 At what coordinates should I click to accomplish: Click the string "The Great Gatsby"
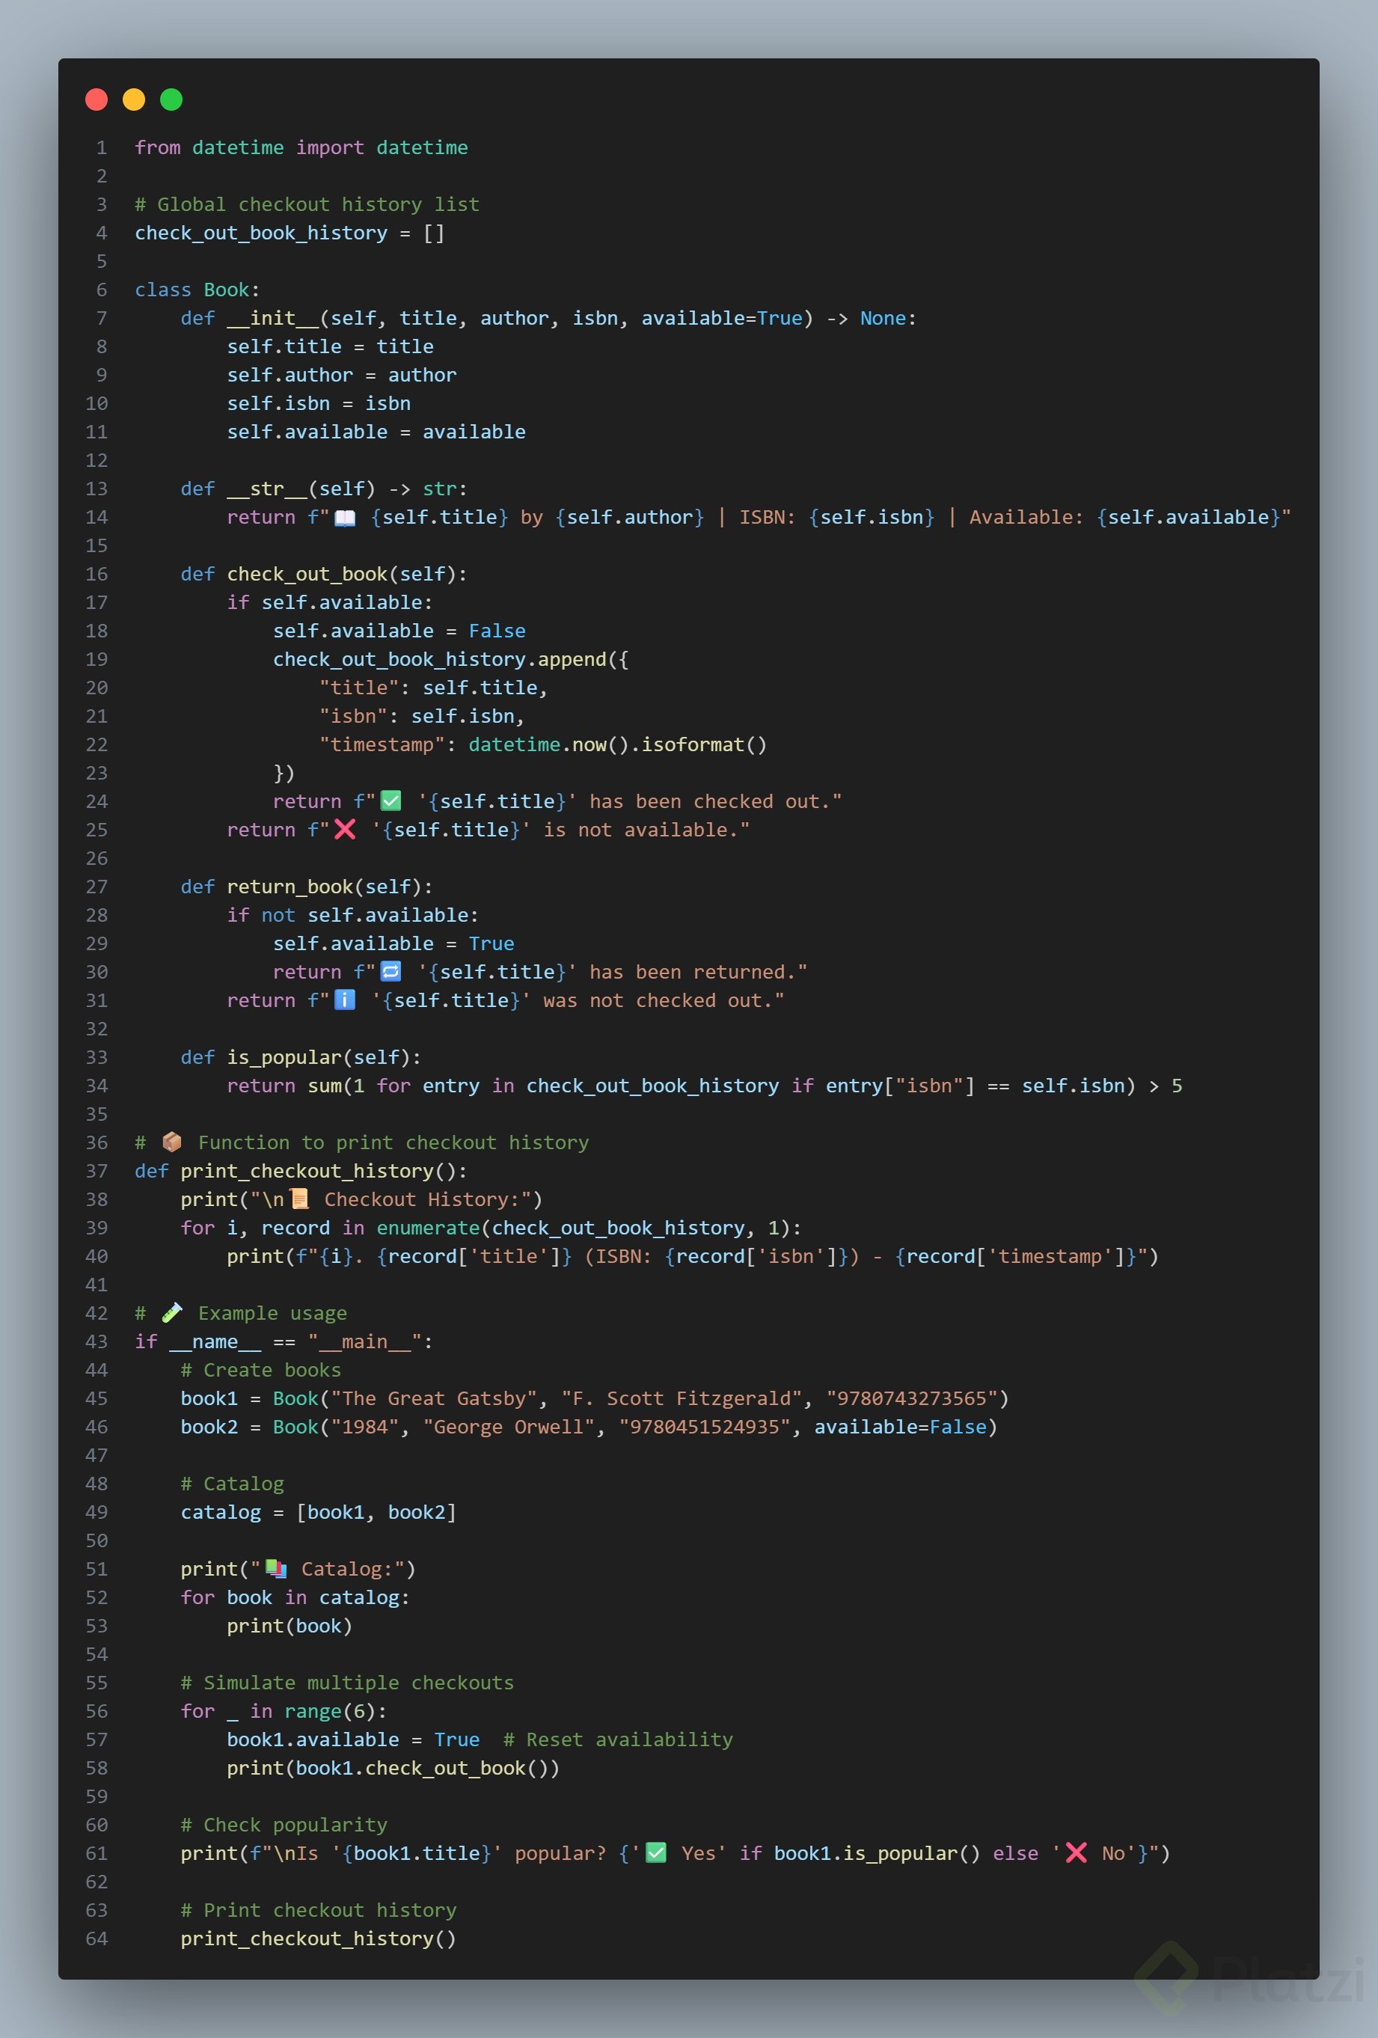point(434,1398)
